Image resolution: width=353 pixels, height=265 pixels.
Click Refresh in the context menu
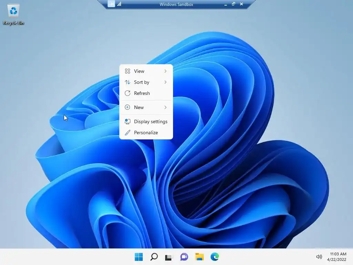(x=146, y=93)
